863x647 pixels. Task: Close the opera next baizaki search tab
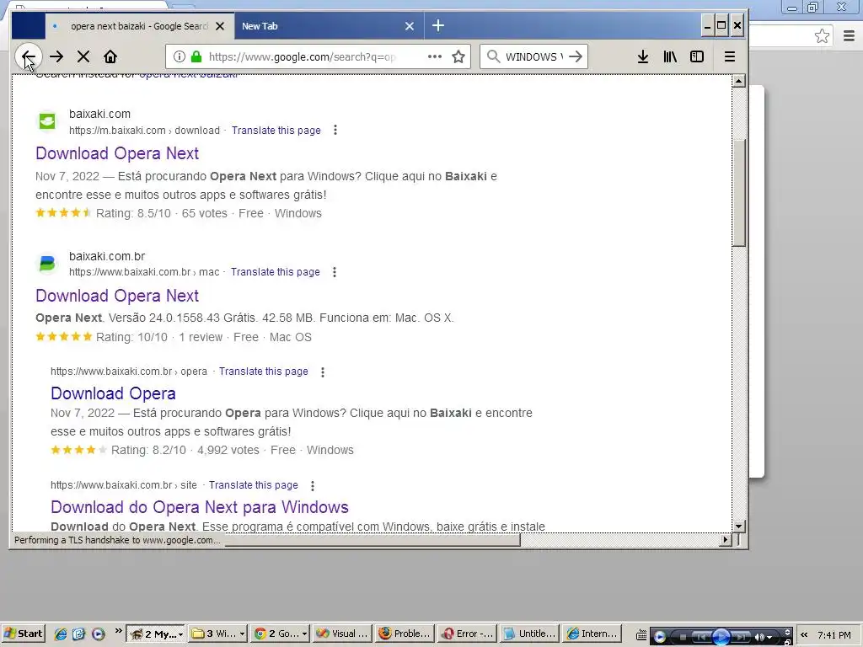click(x=220, y=26)
